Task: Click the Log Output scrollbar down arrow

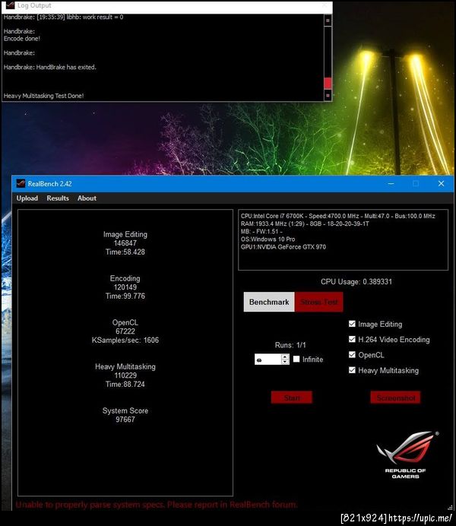Action: [x=328, y=96]
